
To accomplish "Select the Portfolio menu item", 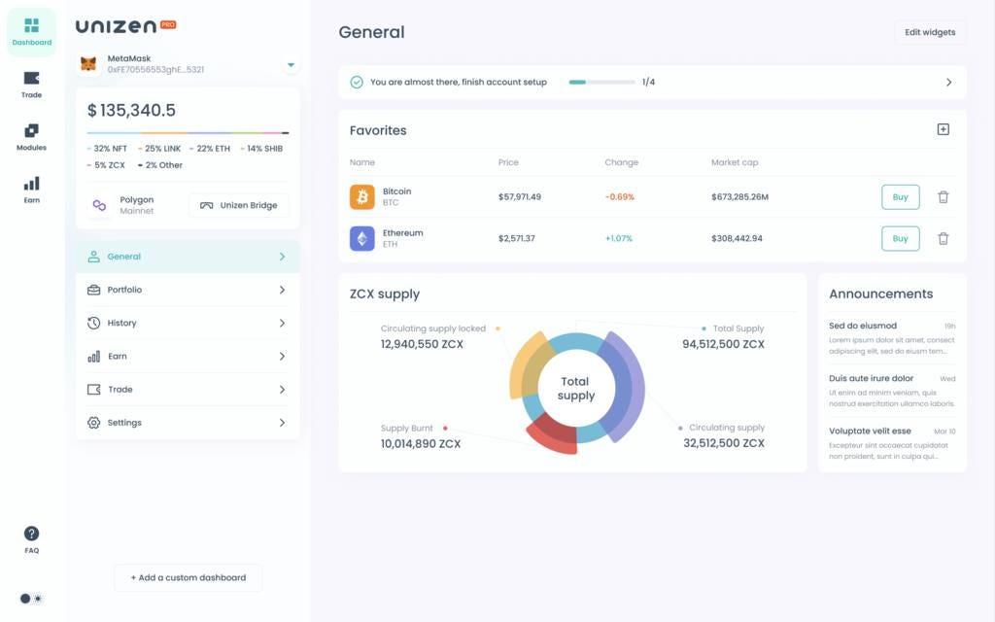I will (x=188, y=290).
